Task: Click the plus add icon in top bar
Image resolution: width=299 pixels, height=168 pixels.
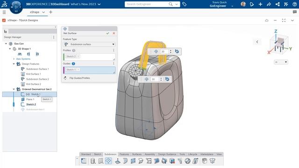Action: 260,4
